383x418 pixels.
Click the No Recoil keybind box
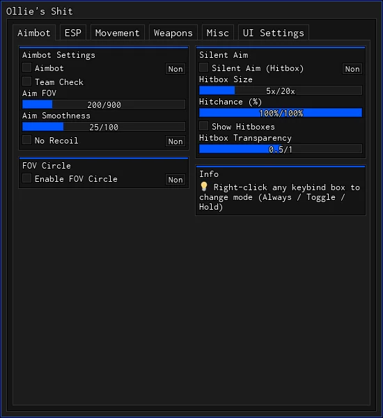(x=175, y=141)
